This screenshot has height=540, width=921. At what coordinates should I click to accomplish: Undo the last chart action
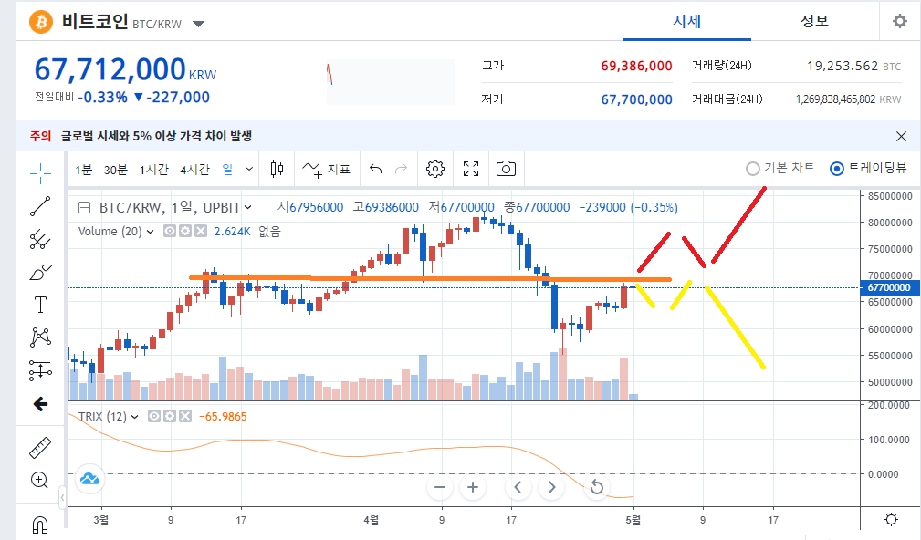pyautogui.click(x=375, y=169)
